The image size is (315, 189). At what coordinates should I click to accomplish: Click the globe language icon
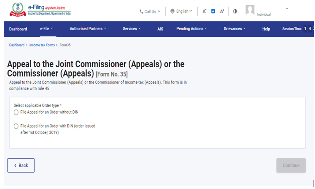[172, 11]
